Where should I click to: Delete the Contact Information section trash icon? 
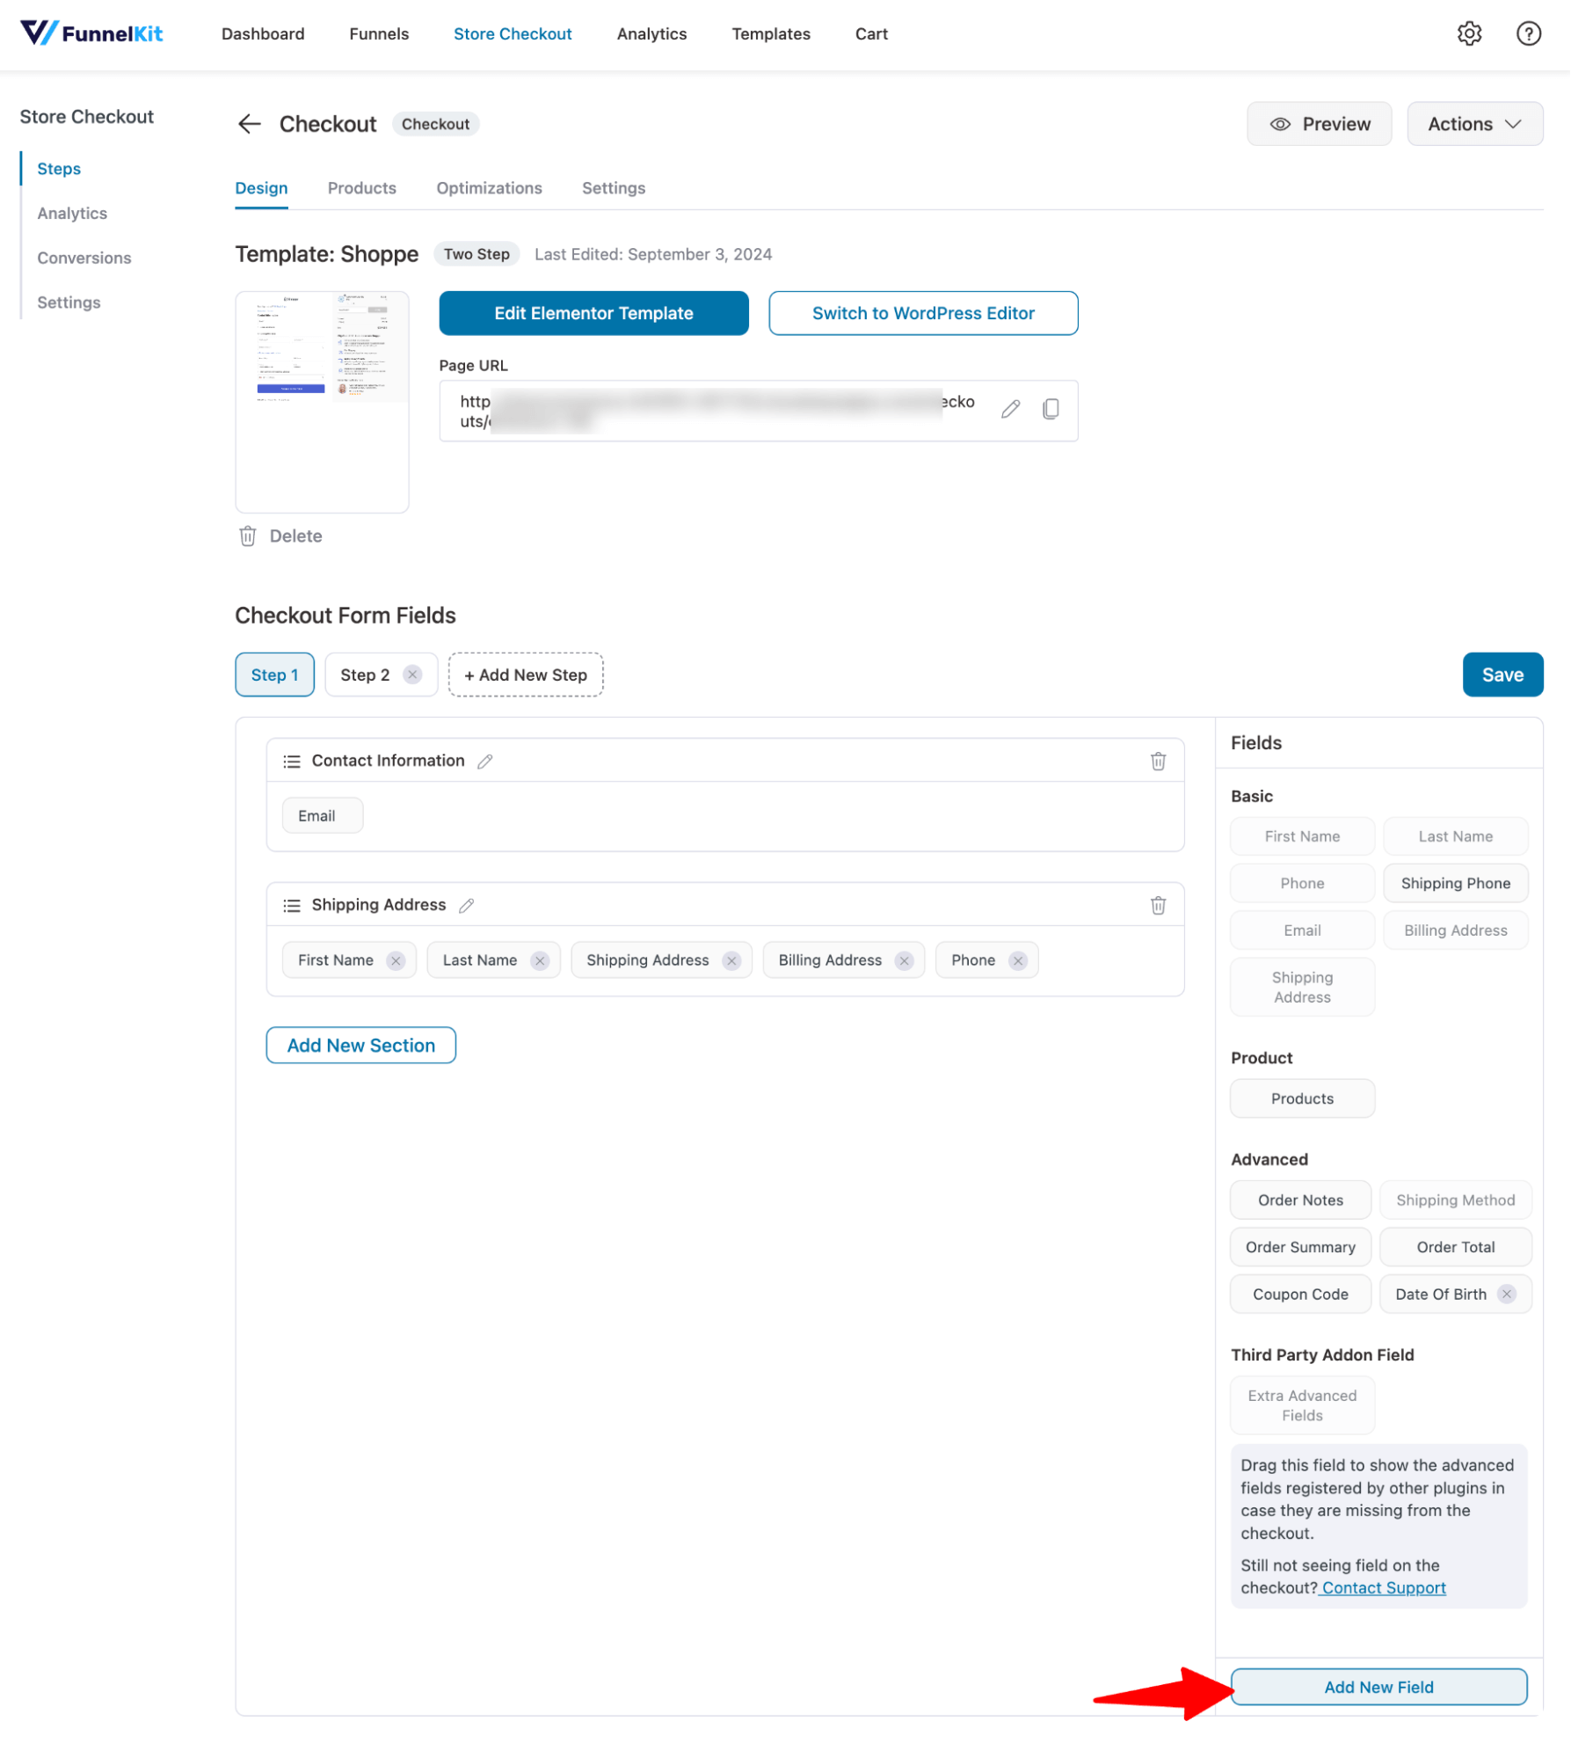pyautogui.click(x=1158, y=761)
